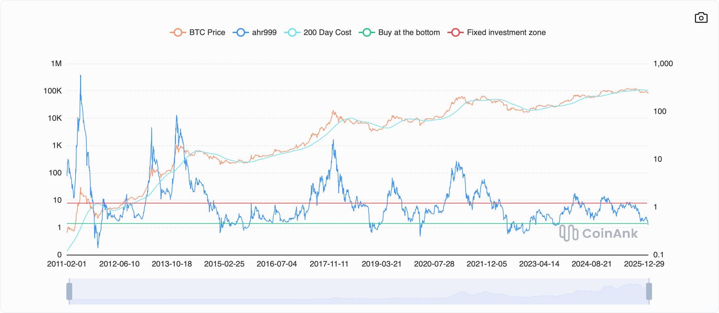Click the 2017-11-11 date label
This screenshot has height=313, width=719.
(x=329, y=264)
